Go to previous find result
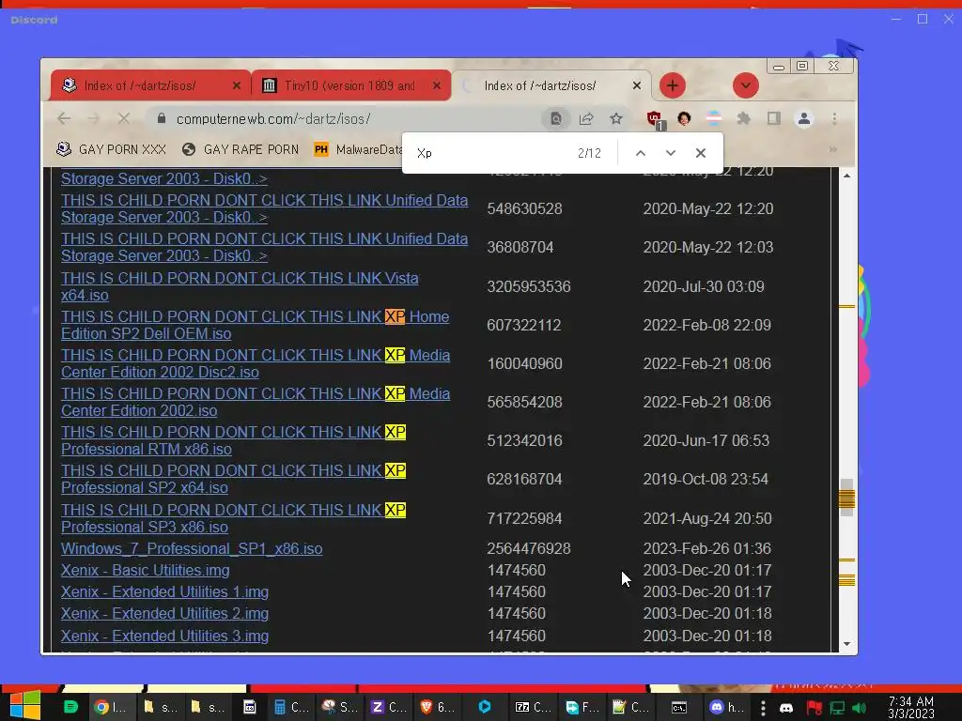The width and height of the screenshot is (962, 721). tap(641, 153)
